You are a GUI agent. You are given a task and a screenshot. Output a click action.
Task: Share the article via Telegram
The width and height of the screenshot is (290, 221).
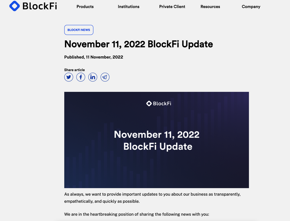105,77
